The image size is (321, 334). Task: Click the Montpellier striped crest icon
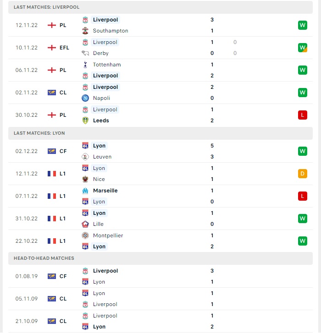point(85,235)
